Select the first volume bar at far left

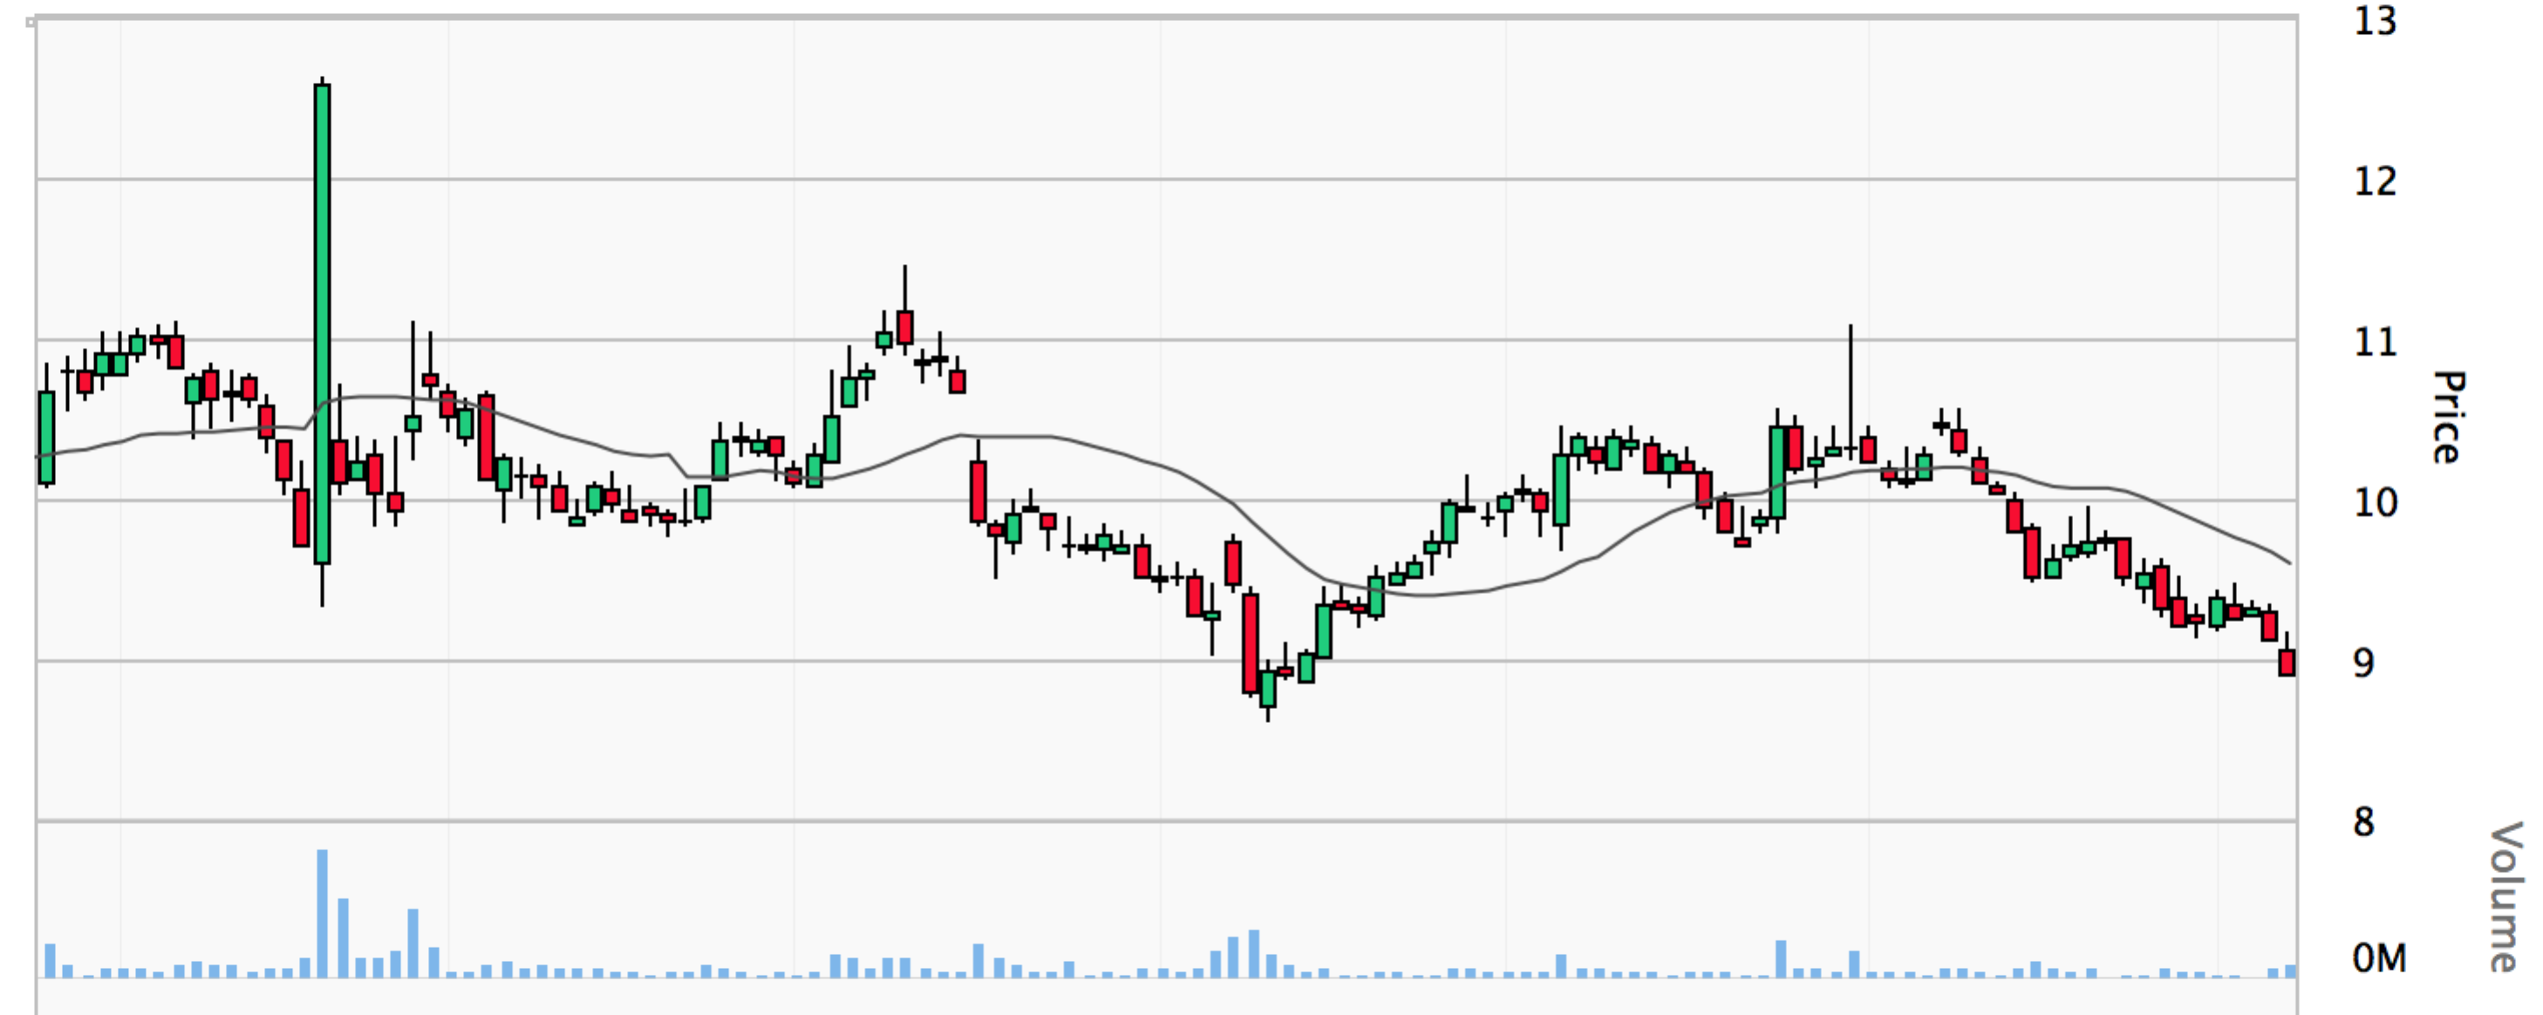point(51,961)
